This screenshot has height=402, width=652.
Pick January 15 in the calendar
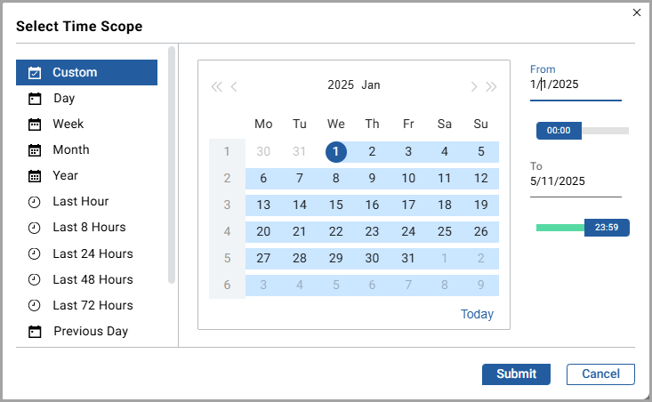pos(336,205)
